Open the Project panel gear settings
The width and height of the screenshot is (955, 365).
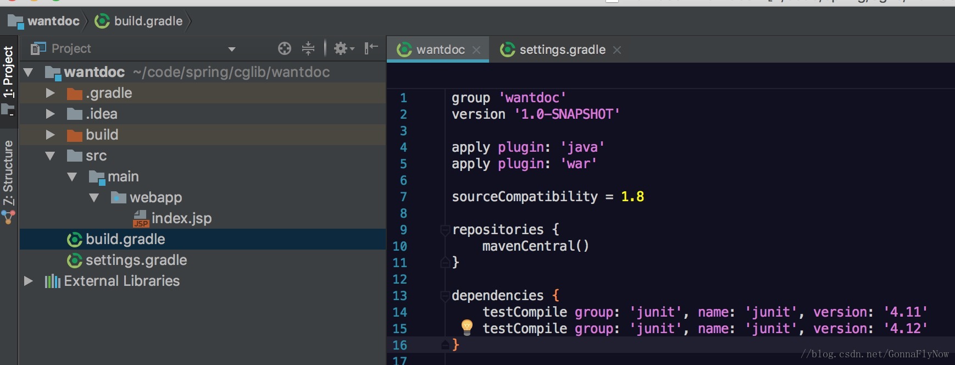tap(344, 49)
